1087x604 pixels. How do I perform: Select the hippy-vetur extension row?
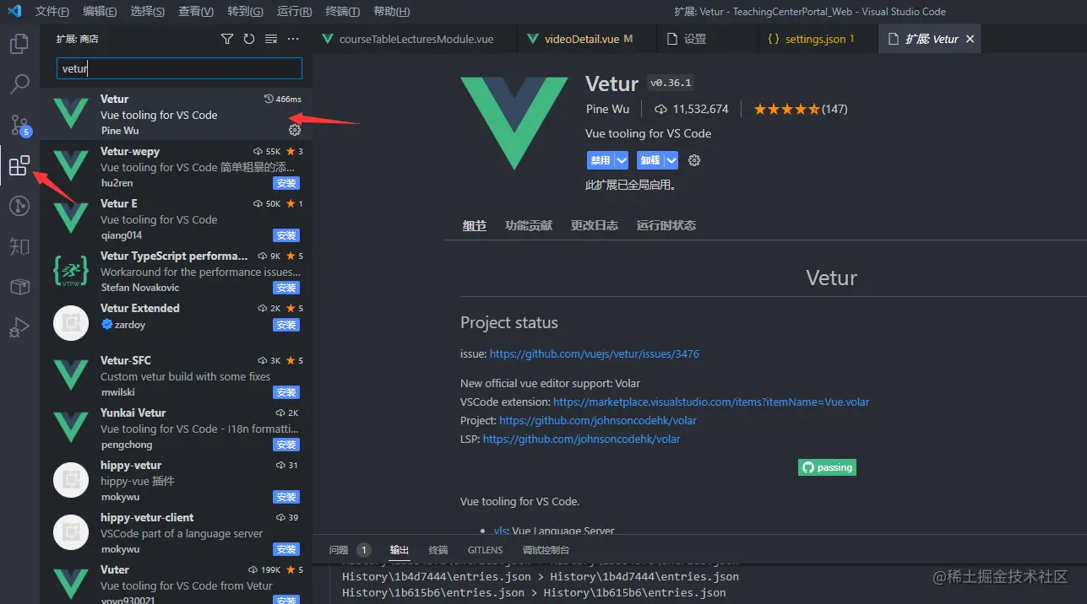176,481
